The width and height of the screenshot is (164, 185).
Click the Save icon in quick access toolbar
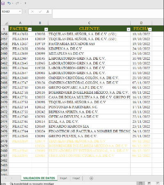pos(3,3)
